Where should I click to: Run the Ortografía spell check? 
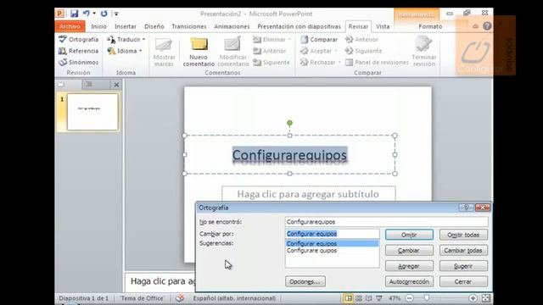point(79,40)
